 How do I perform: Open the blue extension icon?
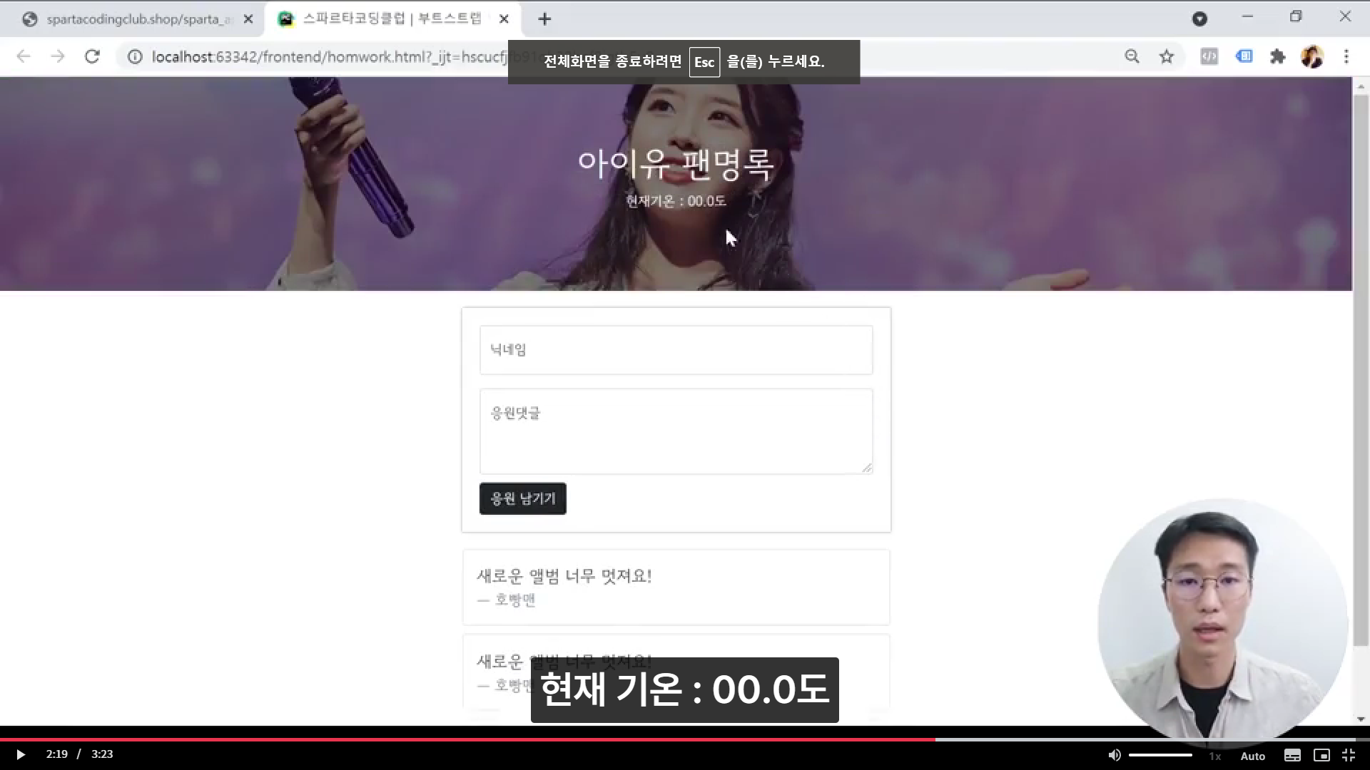[1244, 56]
